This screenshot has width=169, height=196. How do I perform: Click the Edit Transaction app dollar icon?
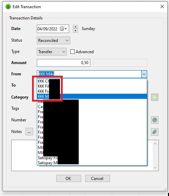[8, 6]
